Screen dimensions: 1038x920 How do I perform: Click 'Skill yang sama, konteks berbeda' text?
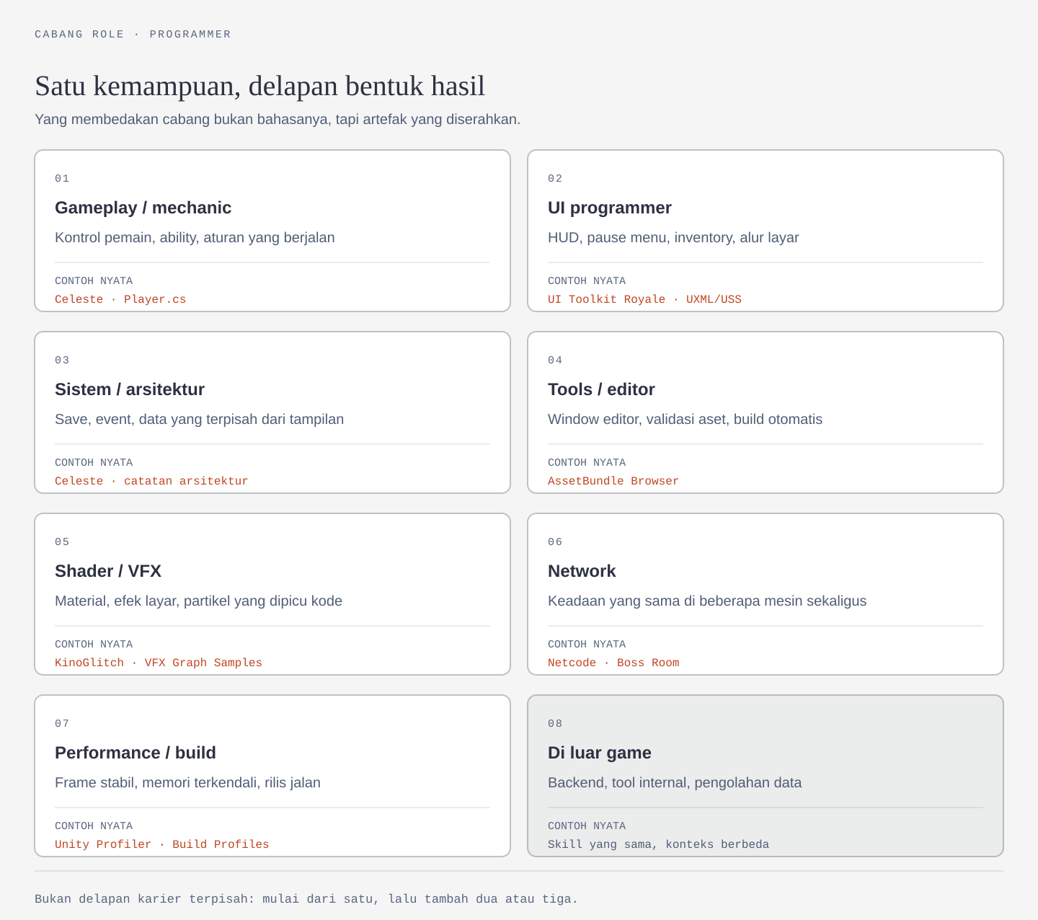(x=658, y=844)
